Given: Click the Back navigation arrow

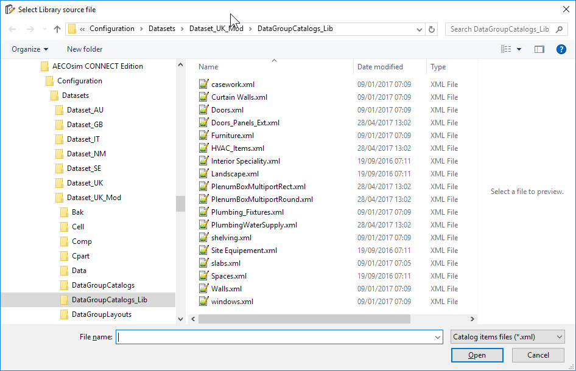Looking at the screenshot, I should pyautogui.click(x=12, y=29).
